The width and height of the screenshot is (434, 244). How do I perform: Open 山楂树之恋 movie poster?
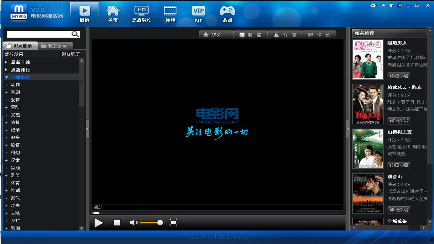pyautogui.click(x=368, y=149)
